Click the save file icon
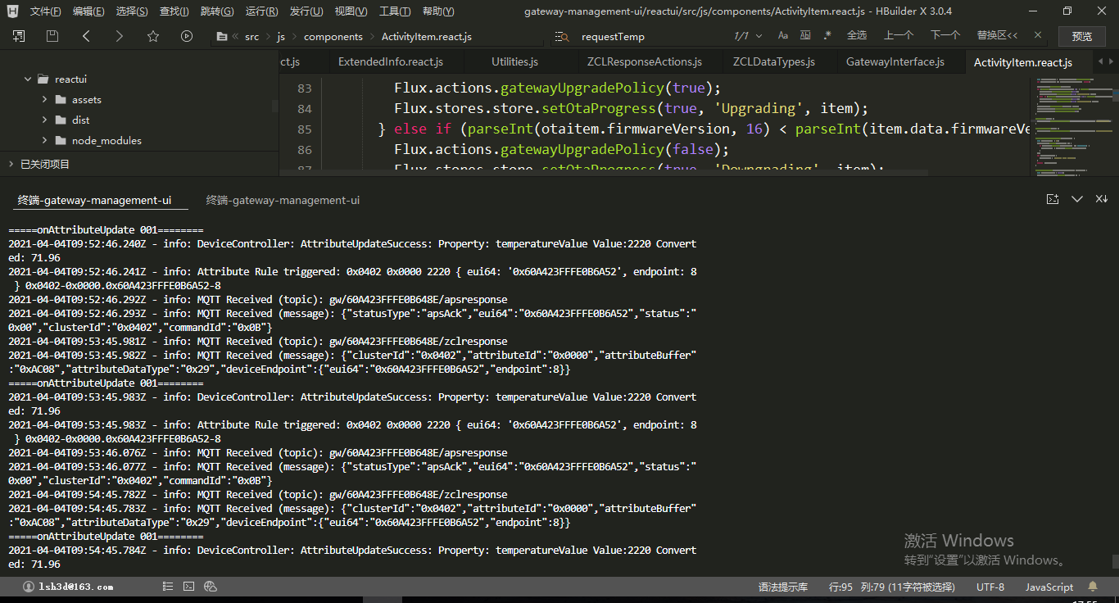The width and height of the screenshot is (1119, 603). click(52, 36)
